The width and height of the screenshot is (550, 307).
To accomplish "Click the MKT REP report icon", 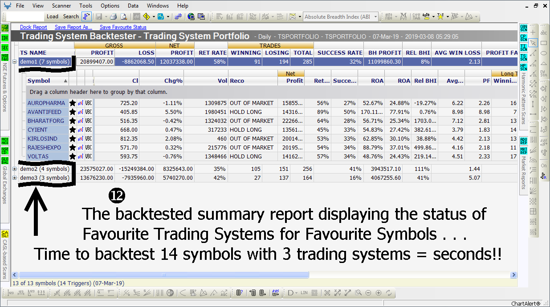I will (524, 150).
